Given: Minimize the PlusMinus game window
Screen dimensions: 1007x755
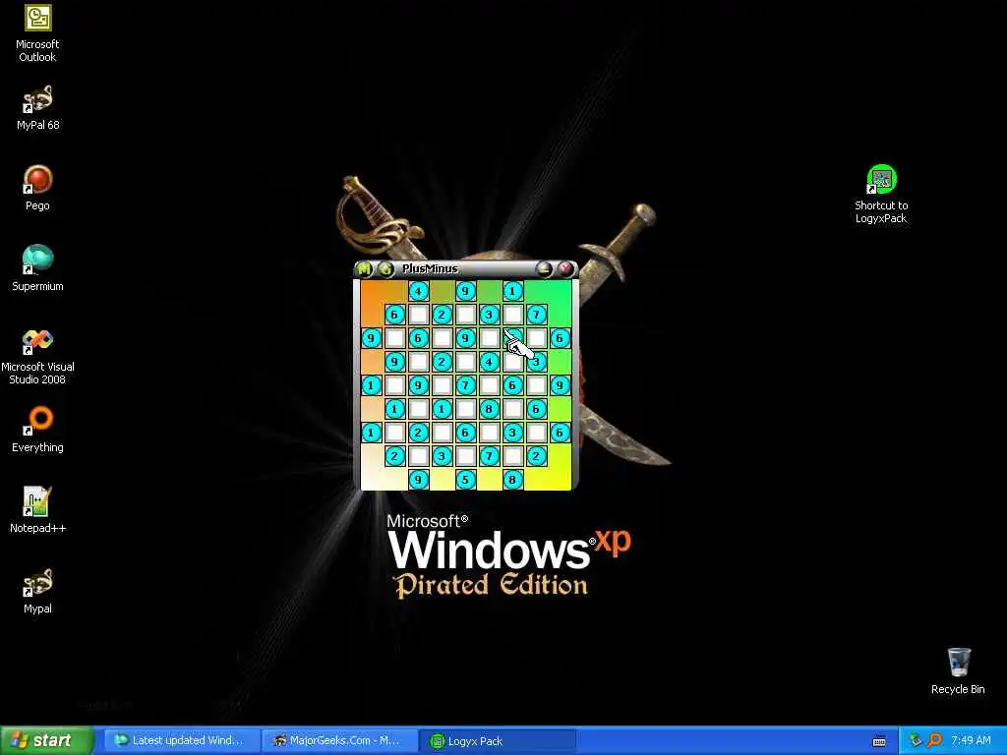Looking at the screenshot, I should coord(544,269).
